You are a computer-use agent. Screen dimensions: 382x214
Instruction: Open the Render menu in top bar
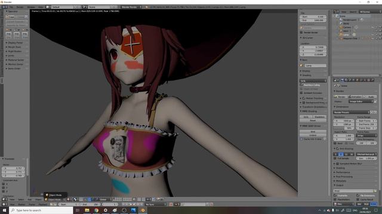click(20, 7)
